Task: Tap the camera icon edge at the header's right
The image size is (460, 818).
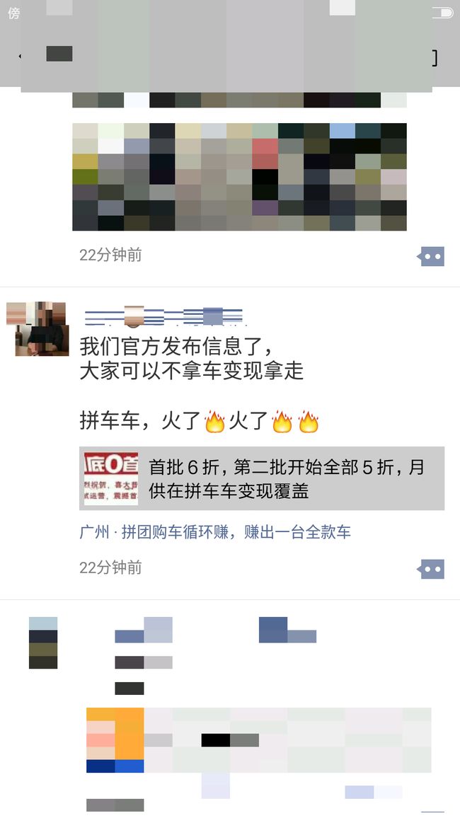Action: pyautogui.click(x=435, y=57)
